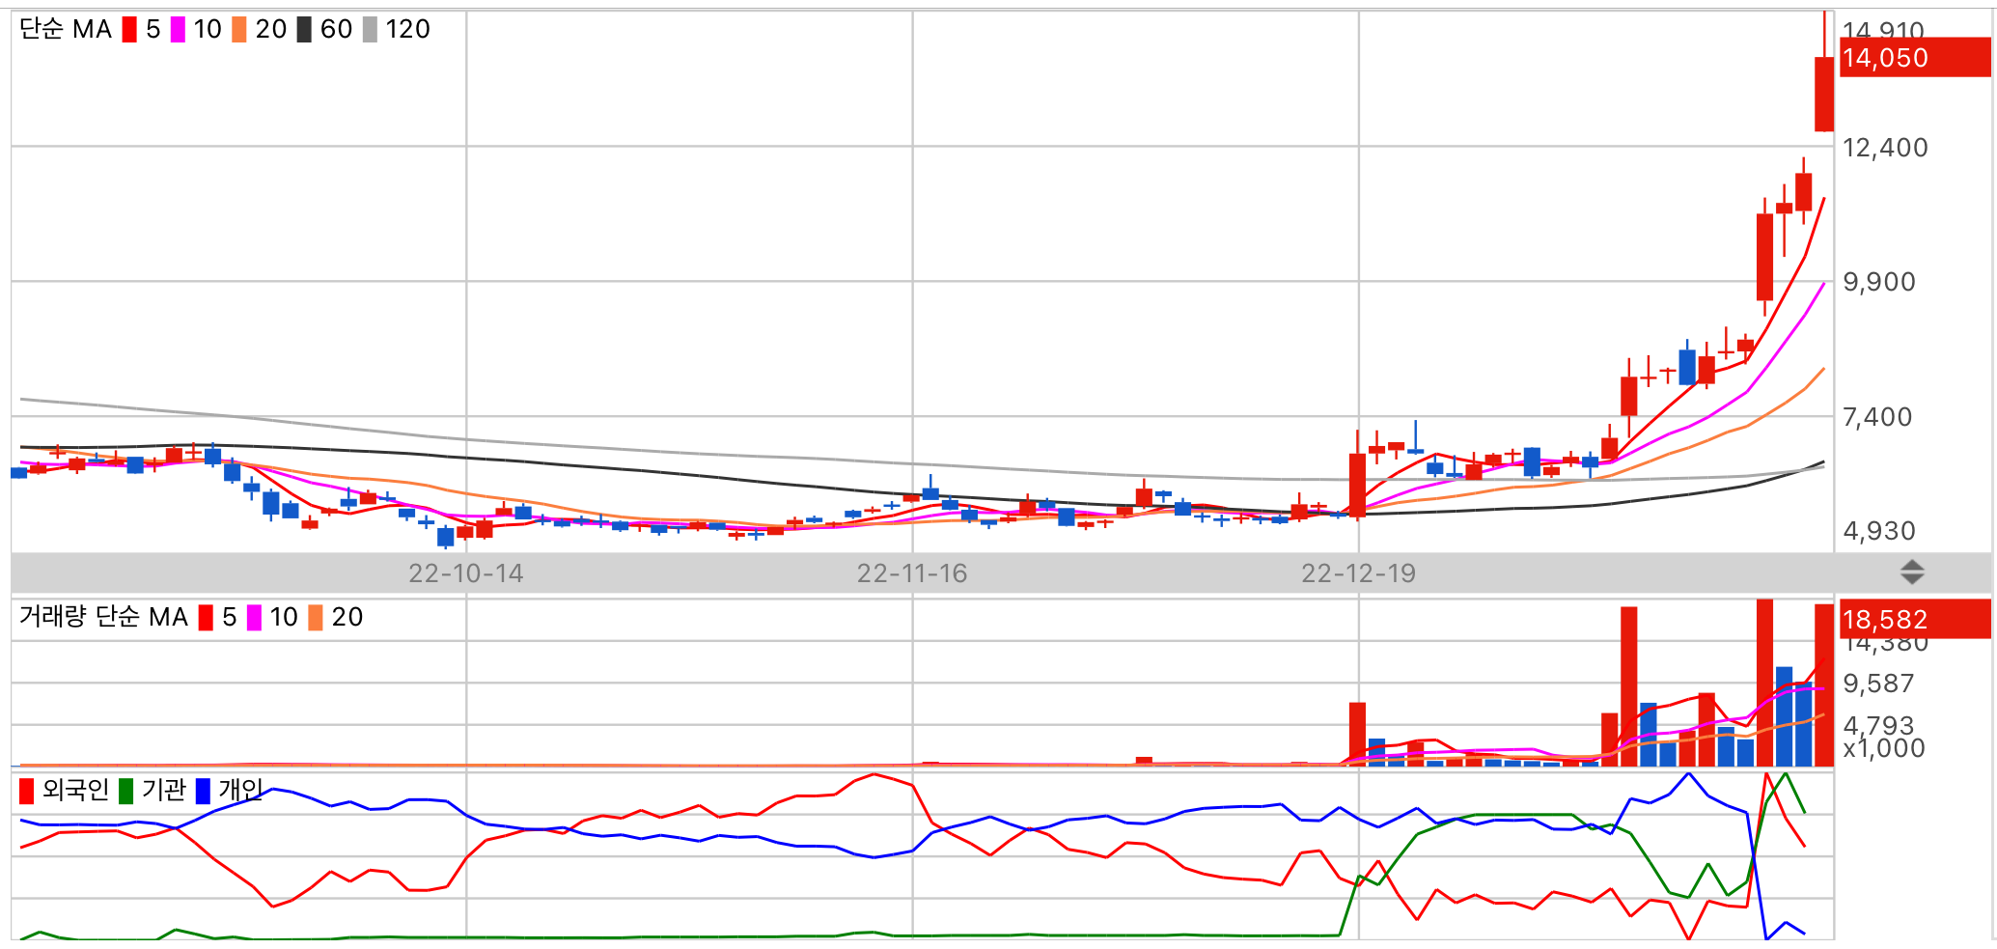Click the current price tag 14,050
1997x949 pixels.
(x=1915, y=58)
